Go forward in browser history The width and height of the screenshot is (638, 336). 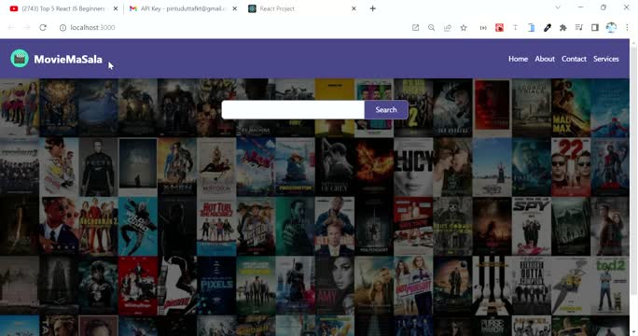26,27
